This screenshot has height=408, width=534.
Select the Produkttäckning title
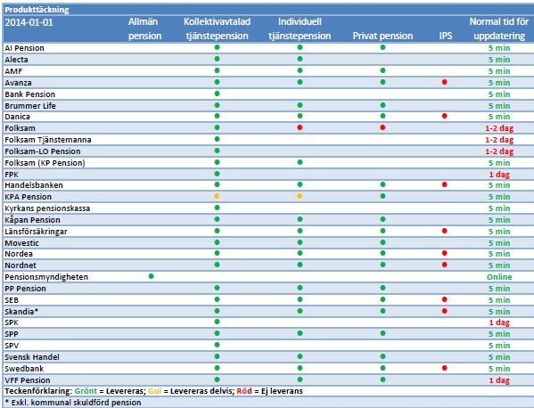(x=37, y=10)
